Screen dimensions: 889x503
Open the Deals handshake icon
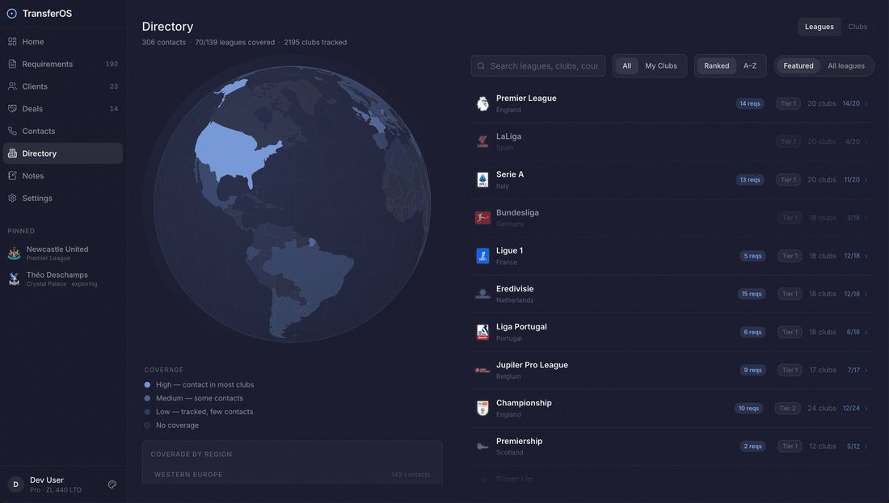pyautogui.click(x=12, y=109)
